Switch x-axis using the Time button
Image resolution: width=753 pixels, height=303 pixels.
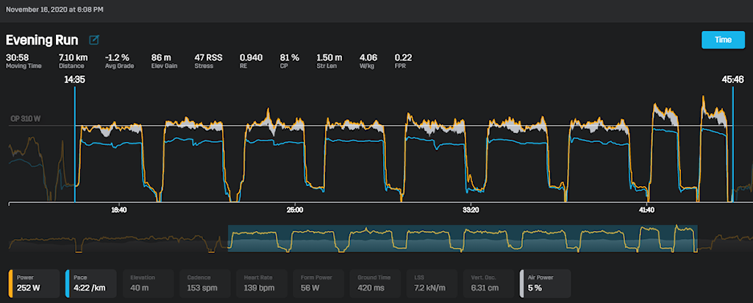pos(722,40)
